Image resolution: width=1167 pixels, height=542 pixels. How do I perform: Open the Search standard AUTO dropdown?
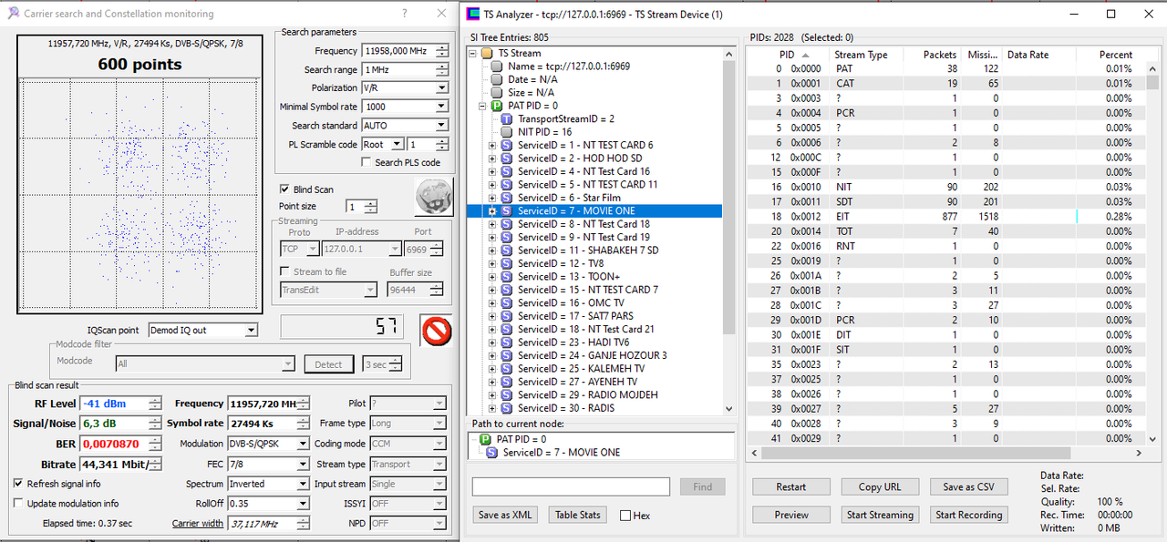(x=441, y=126)
